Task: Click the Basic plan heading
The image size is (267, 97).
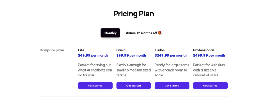Action: [x=121, y=50]
